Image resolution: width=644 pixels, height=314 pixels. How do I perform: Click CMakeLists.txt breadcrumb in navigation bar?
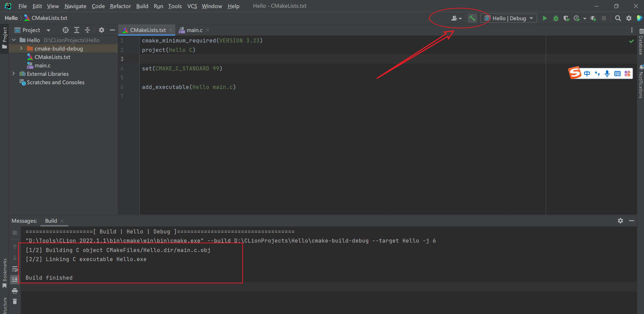pos(46,18)
